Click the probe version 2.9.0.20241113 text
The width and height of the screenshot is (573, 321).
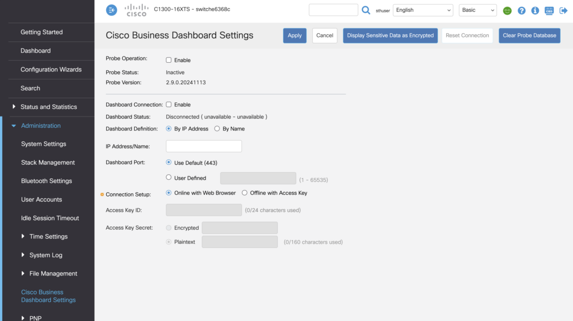(x=186, y=83)
